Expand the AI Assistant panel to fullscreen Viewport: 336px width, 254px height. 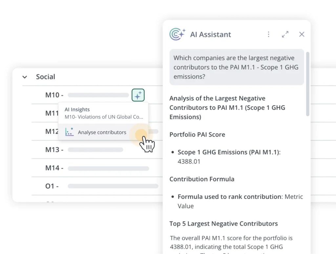pyautogui.click(x=285, y=34)
